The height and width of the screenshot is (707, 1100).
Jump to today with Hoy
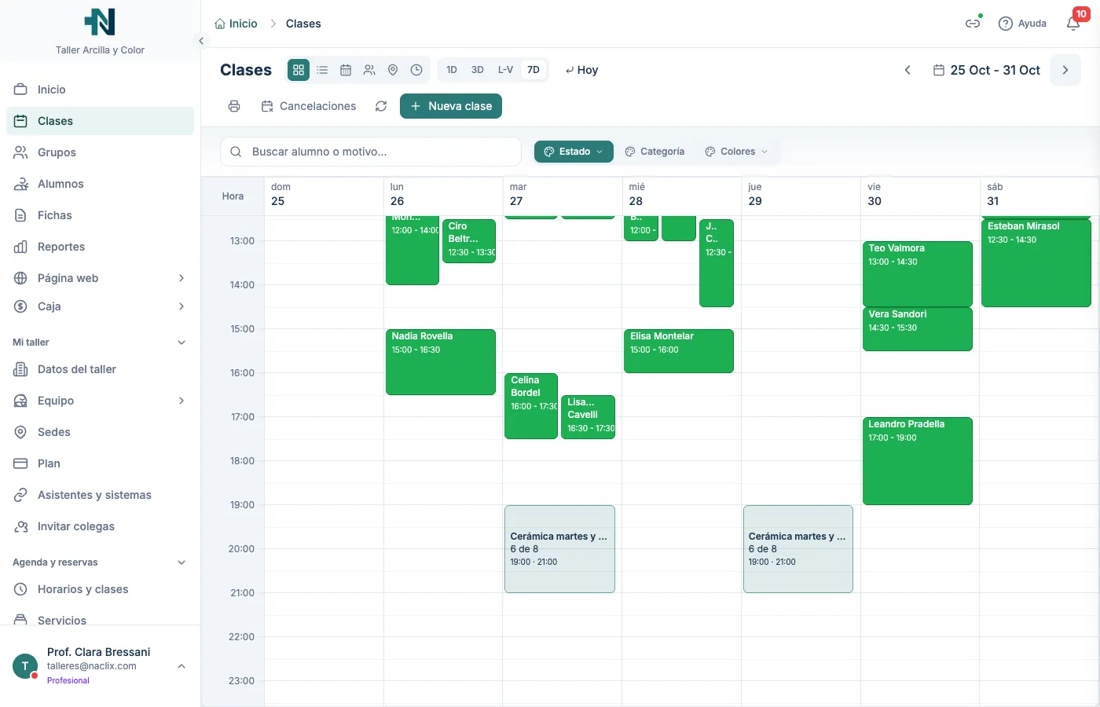point(581,70)
